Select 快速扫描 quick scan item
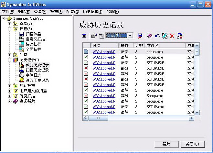213x153 pixels. pos(33,44)
